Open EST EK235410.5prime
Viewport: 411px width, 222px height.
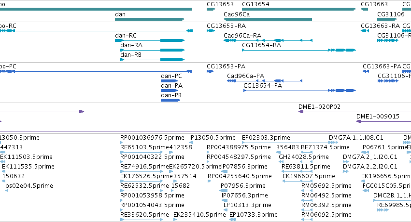pos(199,215)
